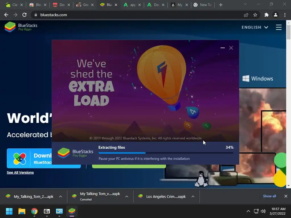Reload the bluestacks.com page
Viewport: 291px width, 218px height.
(24, 15)
